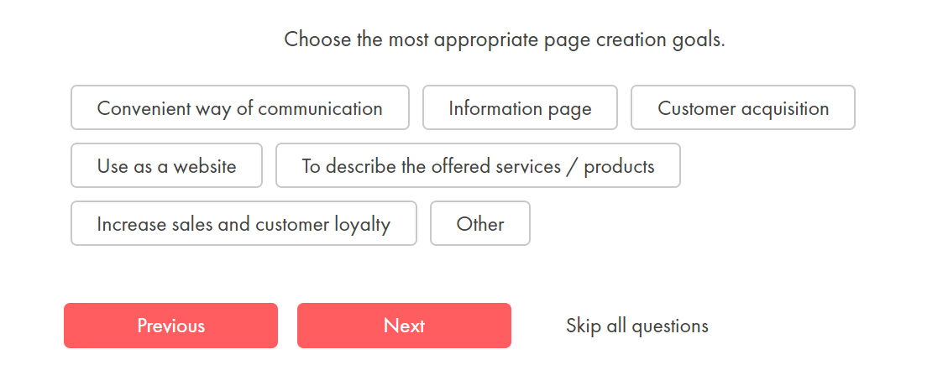Select Use as a website
This screenshot has height=365, width=948.
(167, 165)
